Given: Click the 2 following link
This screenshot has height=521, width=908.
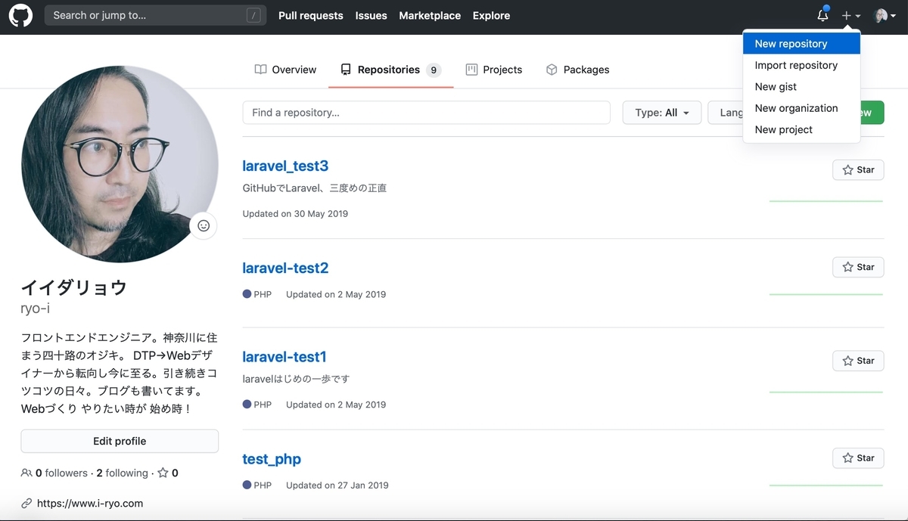Looking at the screenshot, I should click(x=123, y=473).
